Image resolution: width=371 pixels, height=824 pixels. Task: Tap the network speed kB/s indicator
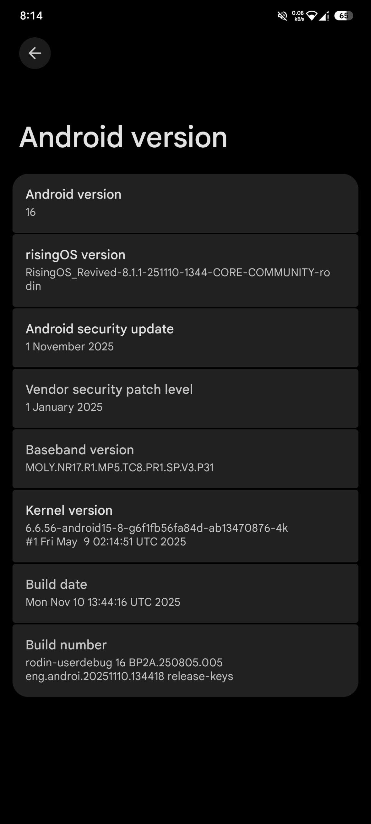tap(298, 16)
